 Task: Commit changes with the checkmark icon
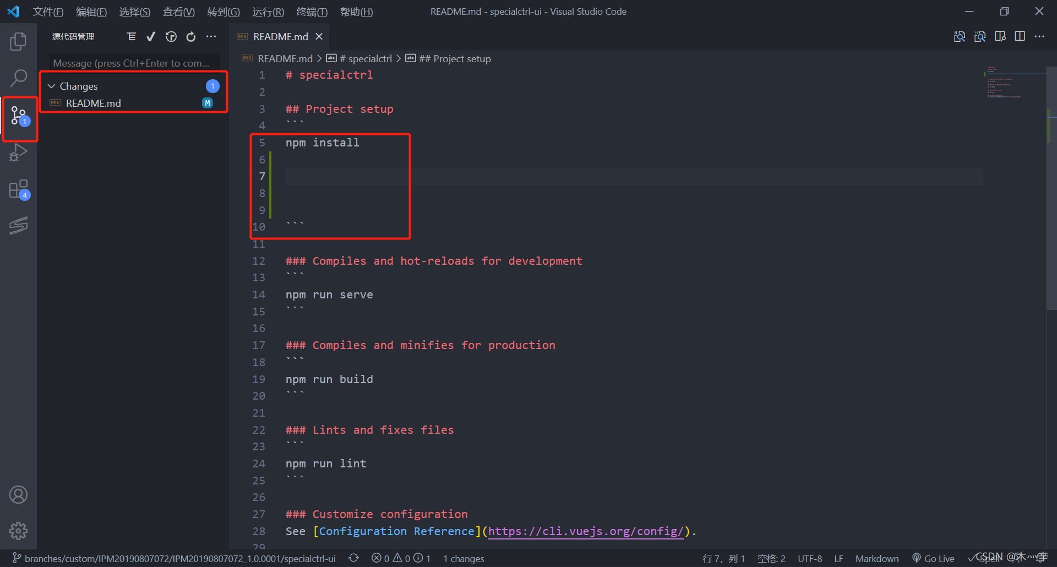tap(151, 36)
